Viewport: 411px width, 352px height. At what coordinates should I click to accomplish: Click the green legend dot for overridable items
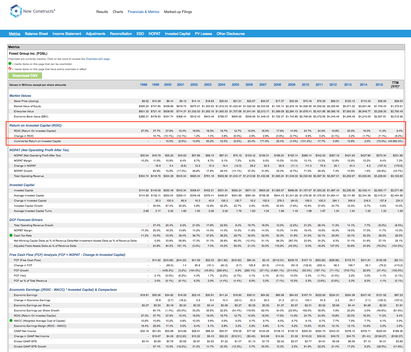coord(10,64)
